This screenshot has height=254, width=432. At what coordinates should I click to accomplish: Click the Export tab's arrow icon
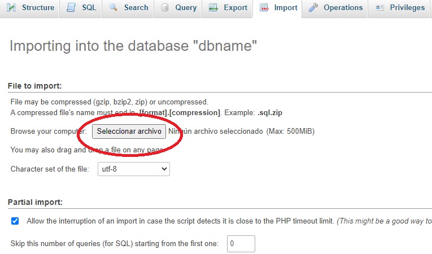[213, 7]
